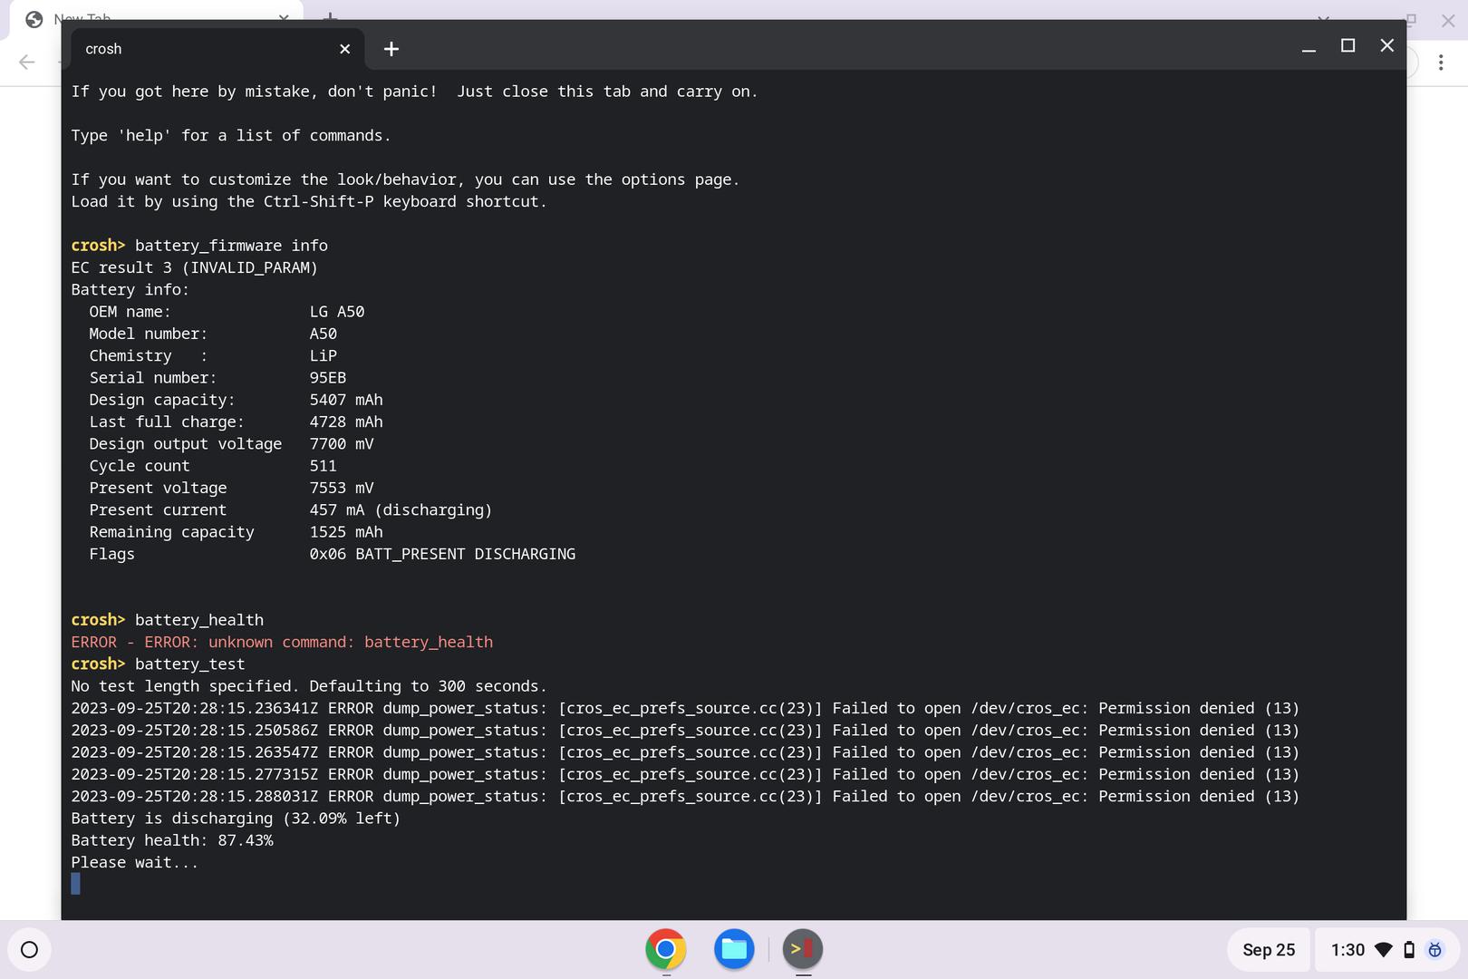This screenshot has height=979, width=1468.
Task: Open calendar via Sep 25 date
Action: tap(1268, 950)
